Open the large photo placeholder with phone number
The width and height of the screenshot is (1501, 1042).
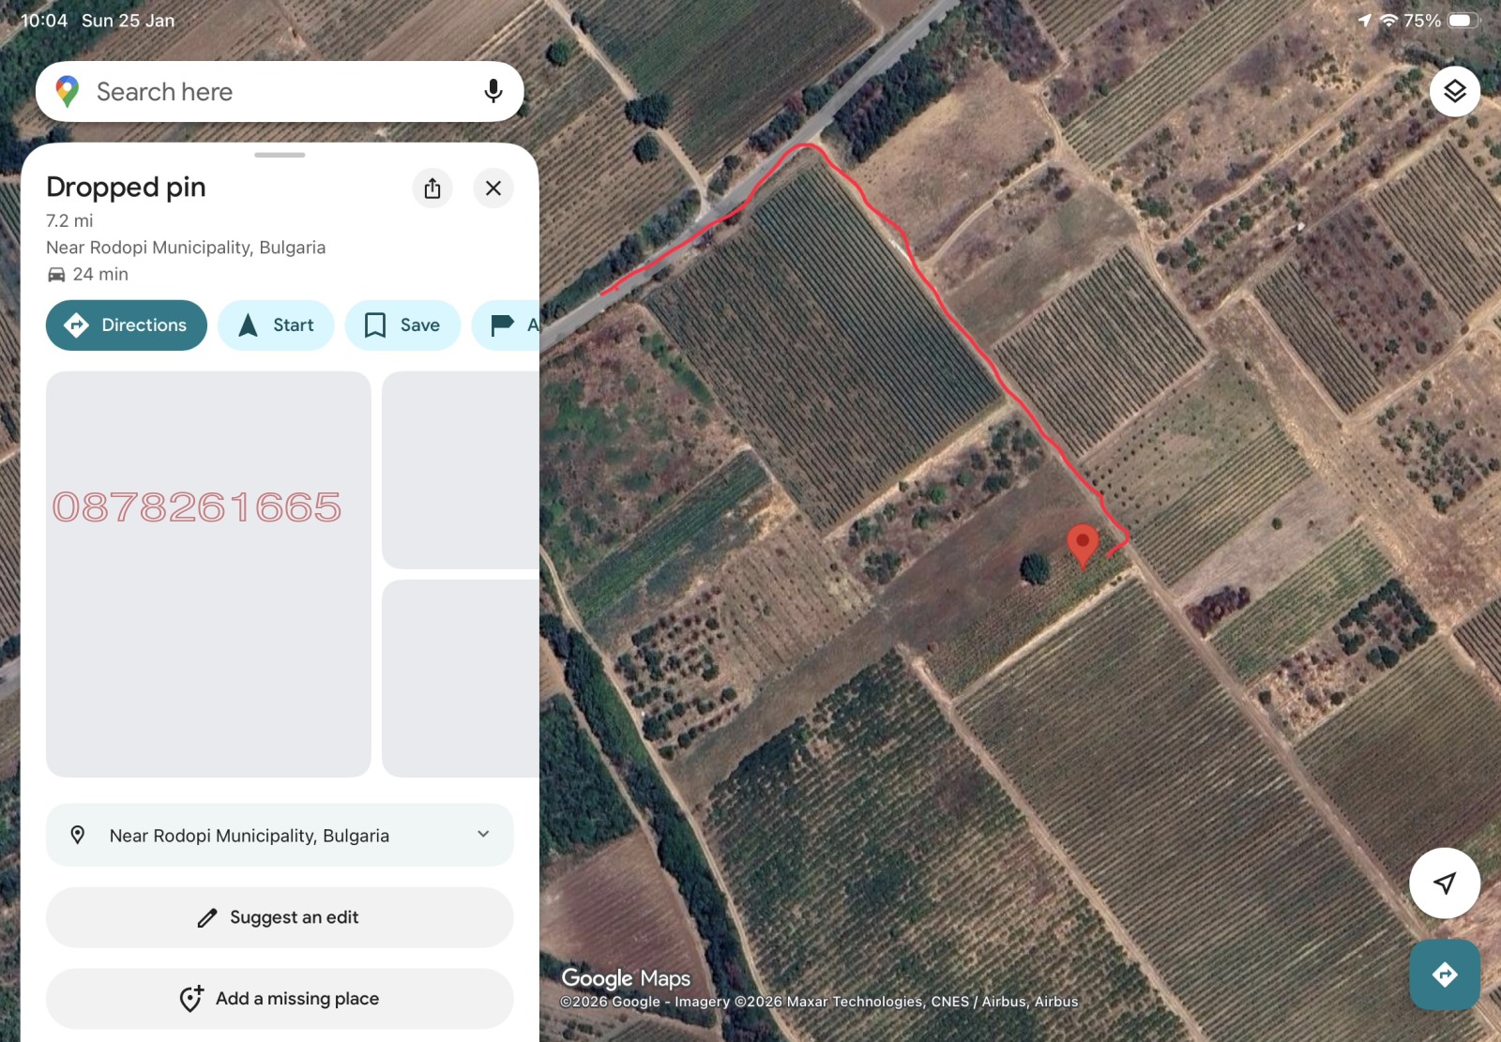pyautogui.click(x=208, y=574)
